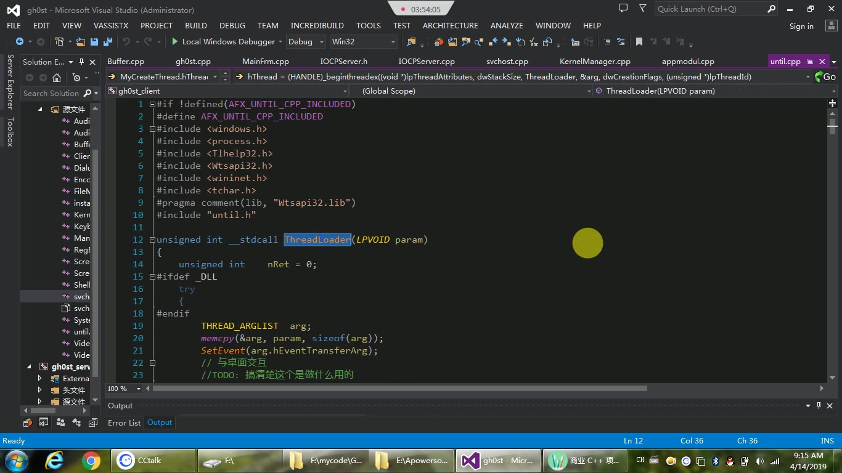The image size is (842, 473).
Task: Collapse the #ifdef _DLL block at line 15
Action: (x=152, y=277)
